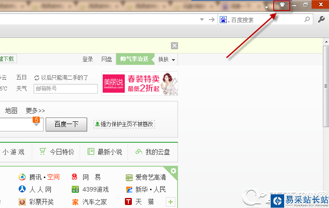Expand the 换肤 dropdown

(x=167, y=60)
